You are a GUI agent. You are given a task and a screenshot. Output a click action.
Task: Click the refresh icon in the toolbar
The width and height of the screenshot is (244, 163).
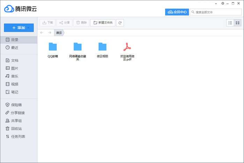(120, 23)
